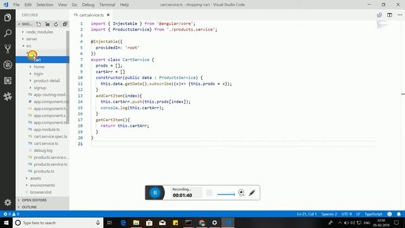Open the Terminal menu

(107, 4)
